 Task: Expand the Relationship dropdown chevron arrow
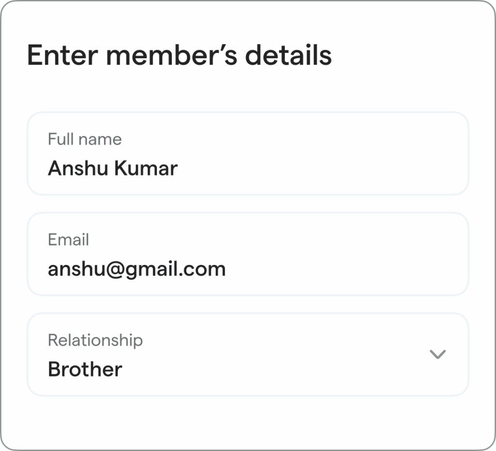[437, 355]
